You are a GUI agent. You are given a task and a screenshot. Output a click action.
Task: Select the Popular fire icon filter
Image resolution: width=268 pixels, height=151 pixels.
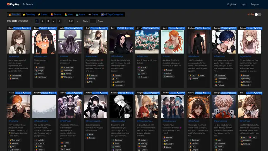click(x=10, y=15)
